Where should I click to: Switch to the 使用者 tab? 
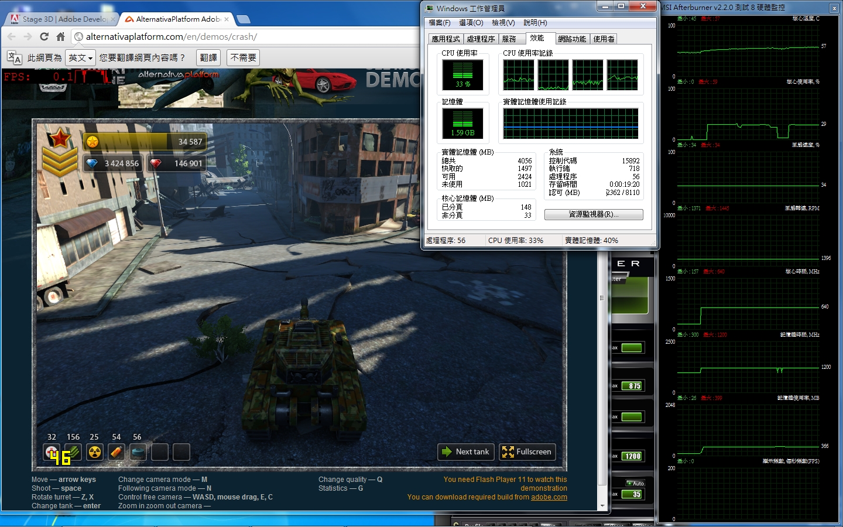click(604, 39)
